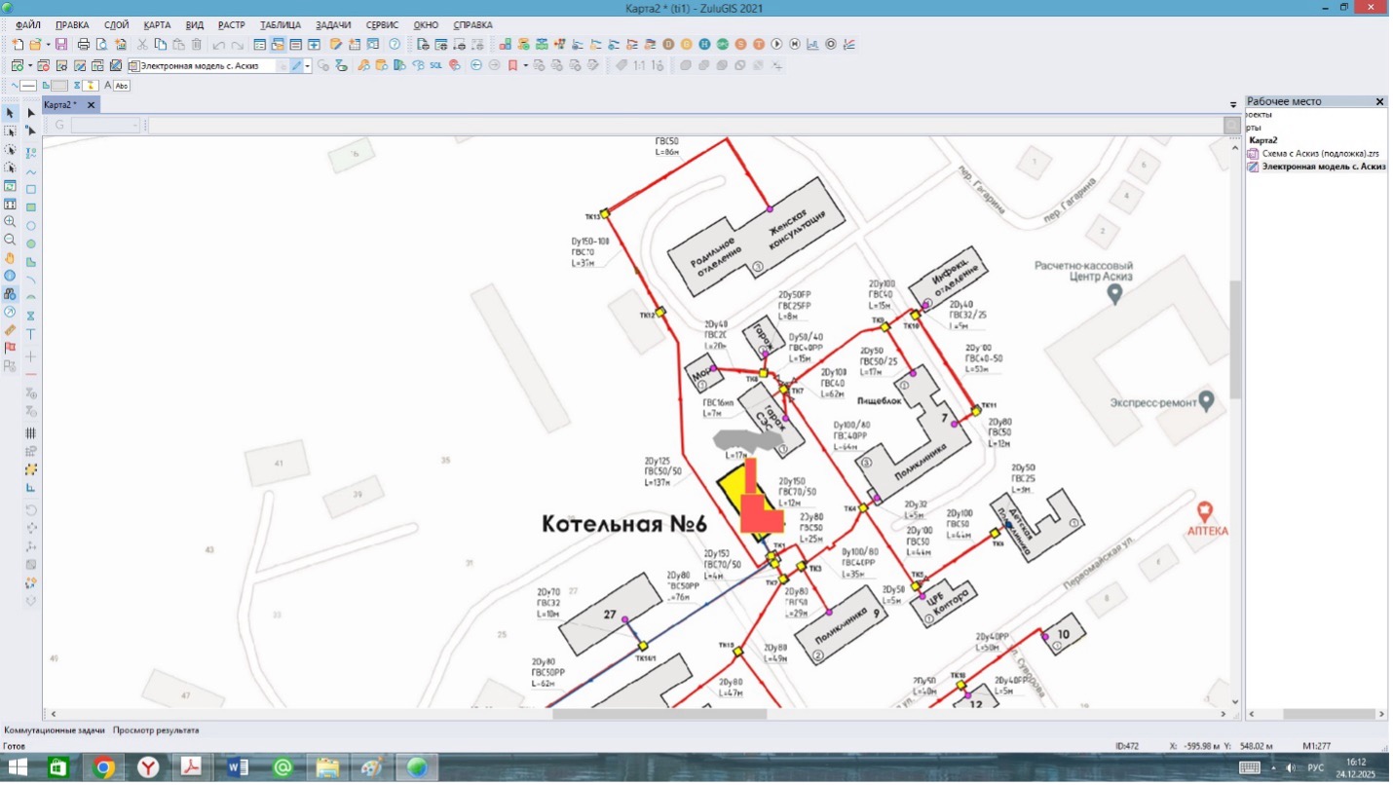
Task: Select Схема с Аскиз (подложка).zrs item
Action: tap(1320, 154)
